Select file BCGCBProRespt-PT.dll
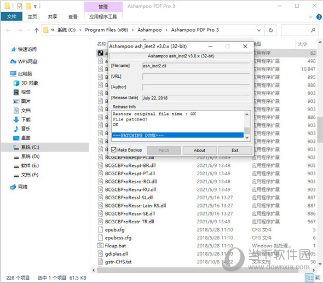The height and width of the screenshot is (283, 323). tap(130, 174)
